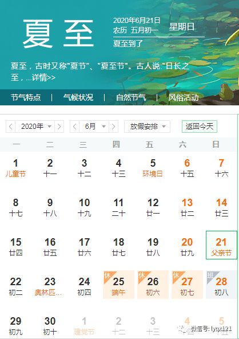Screen dimensions: 239x339
Task: Select June 3 十二
Action: (x=84, y=168)
